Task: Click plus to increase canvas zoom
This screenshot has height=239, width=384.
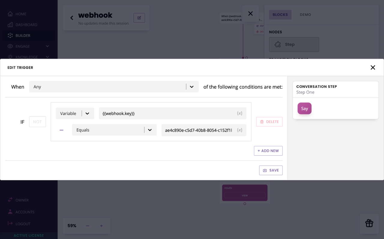Action: 101,226
